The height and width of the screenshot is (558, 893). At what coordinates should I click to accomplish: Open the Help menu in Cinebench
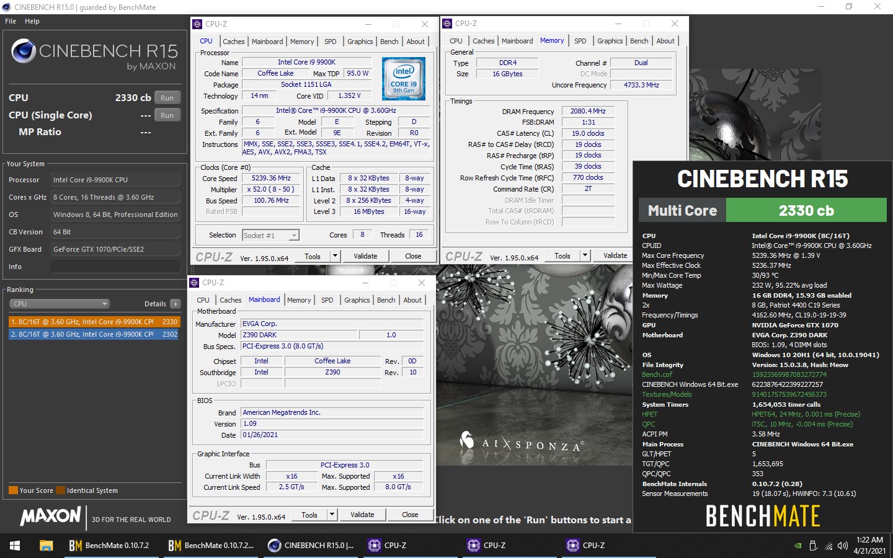[x=32, y=21]
